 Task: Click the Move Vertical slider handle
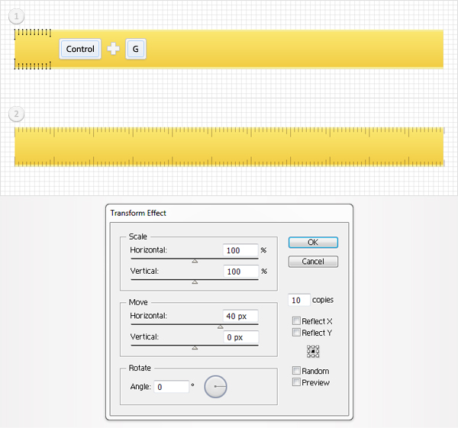click(195, 348)
